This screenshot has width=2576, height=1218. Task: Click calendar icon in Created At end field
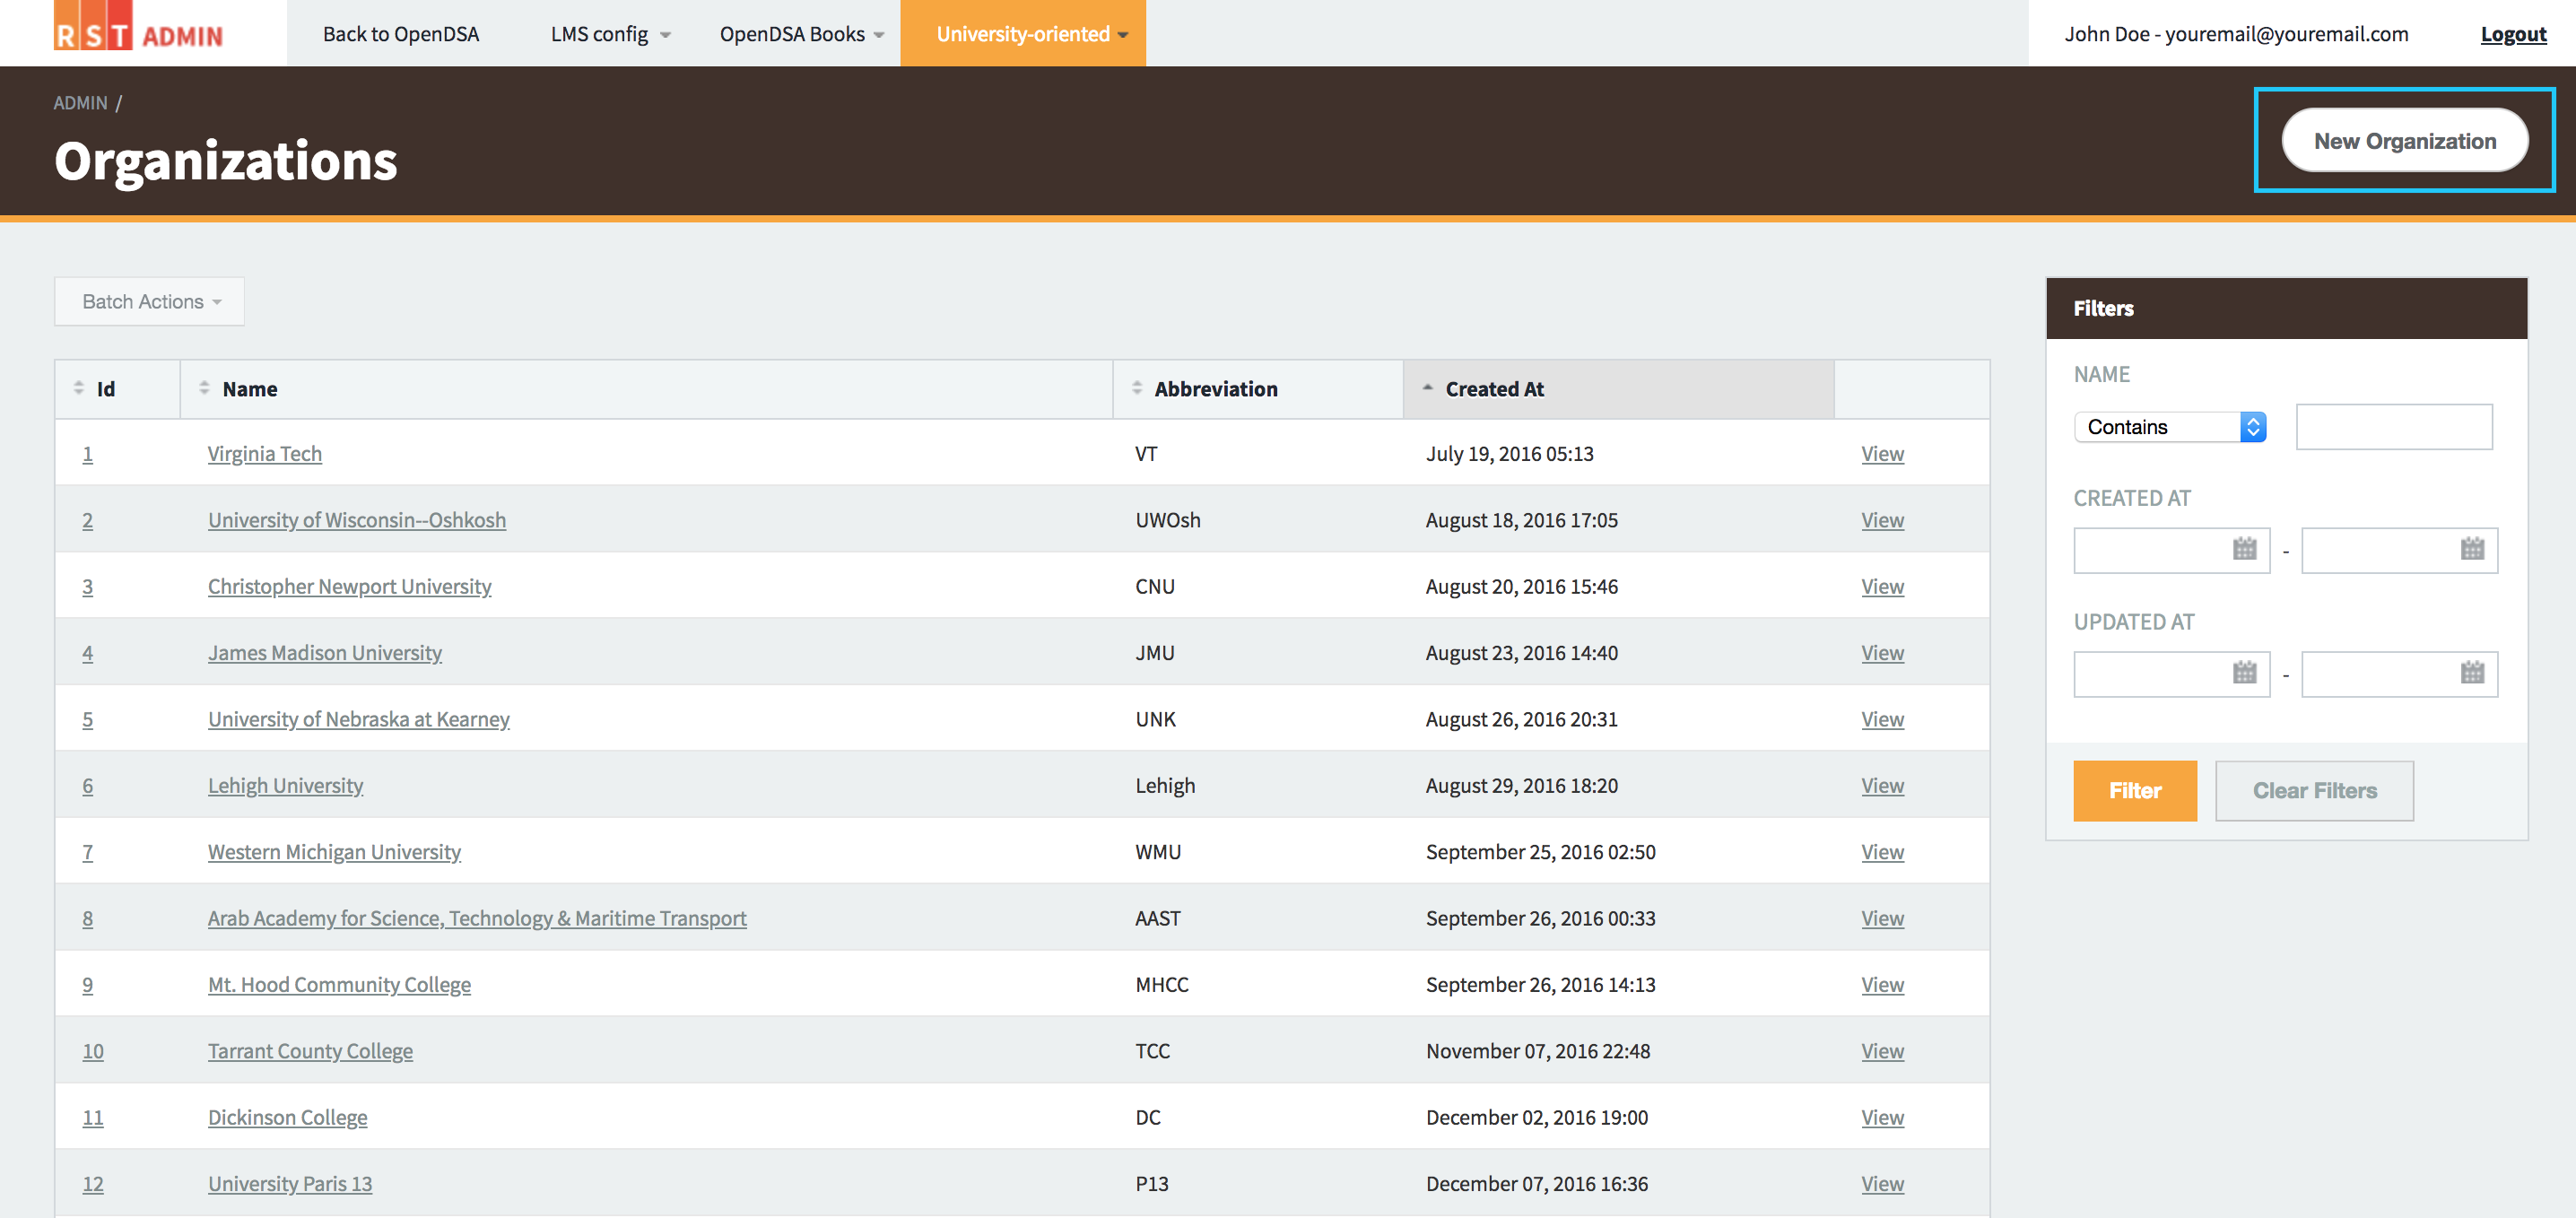(2472, 549)
